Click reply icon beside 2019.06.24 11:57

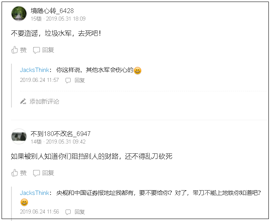[x=68, y=80]
